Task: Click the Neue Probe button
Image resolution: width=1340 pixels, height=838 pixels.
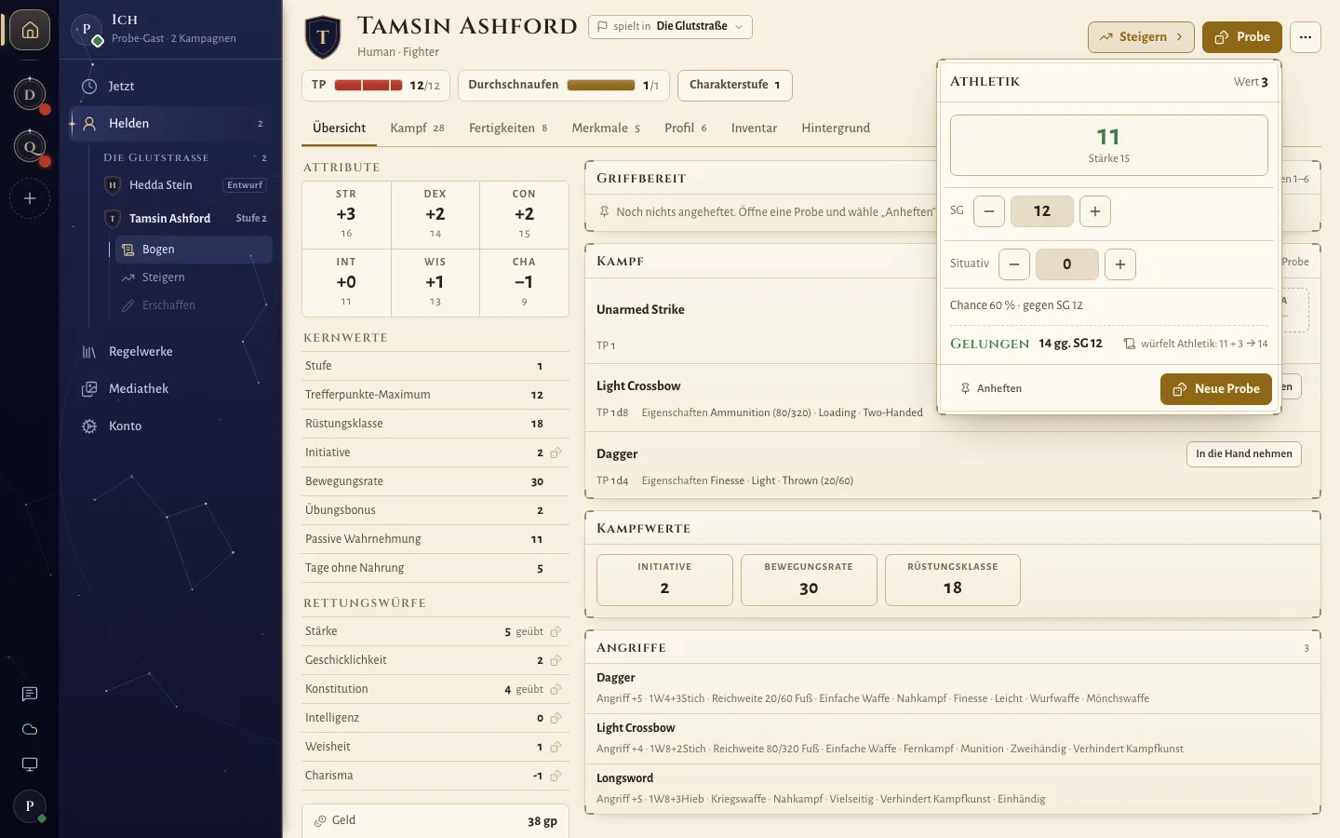Action: [1216, 389]
